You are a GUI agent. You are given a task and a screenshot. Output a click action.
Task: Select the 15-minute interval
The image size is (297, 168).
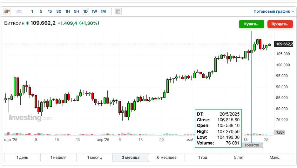pos(50,11)
